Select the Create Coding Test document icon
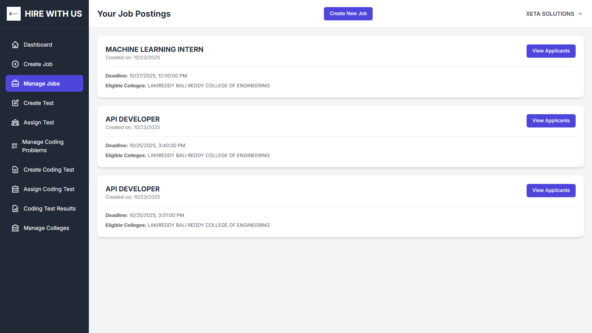Viewport: 592px width, 333px height. (x=15, y=169)
